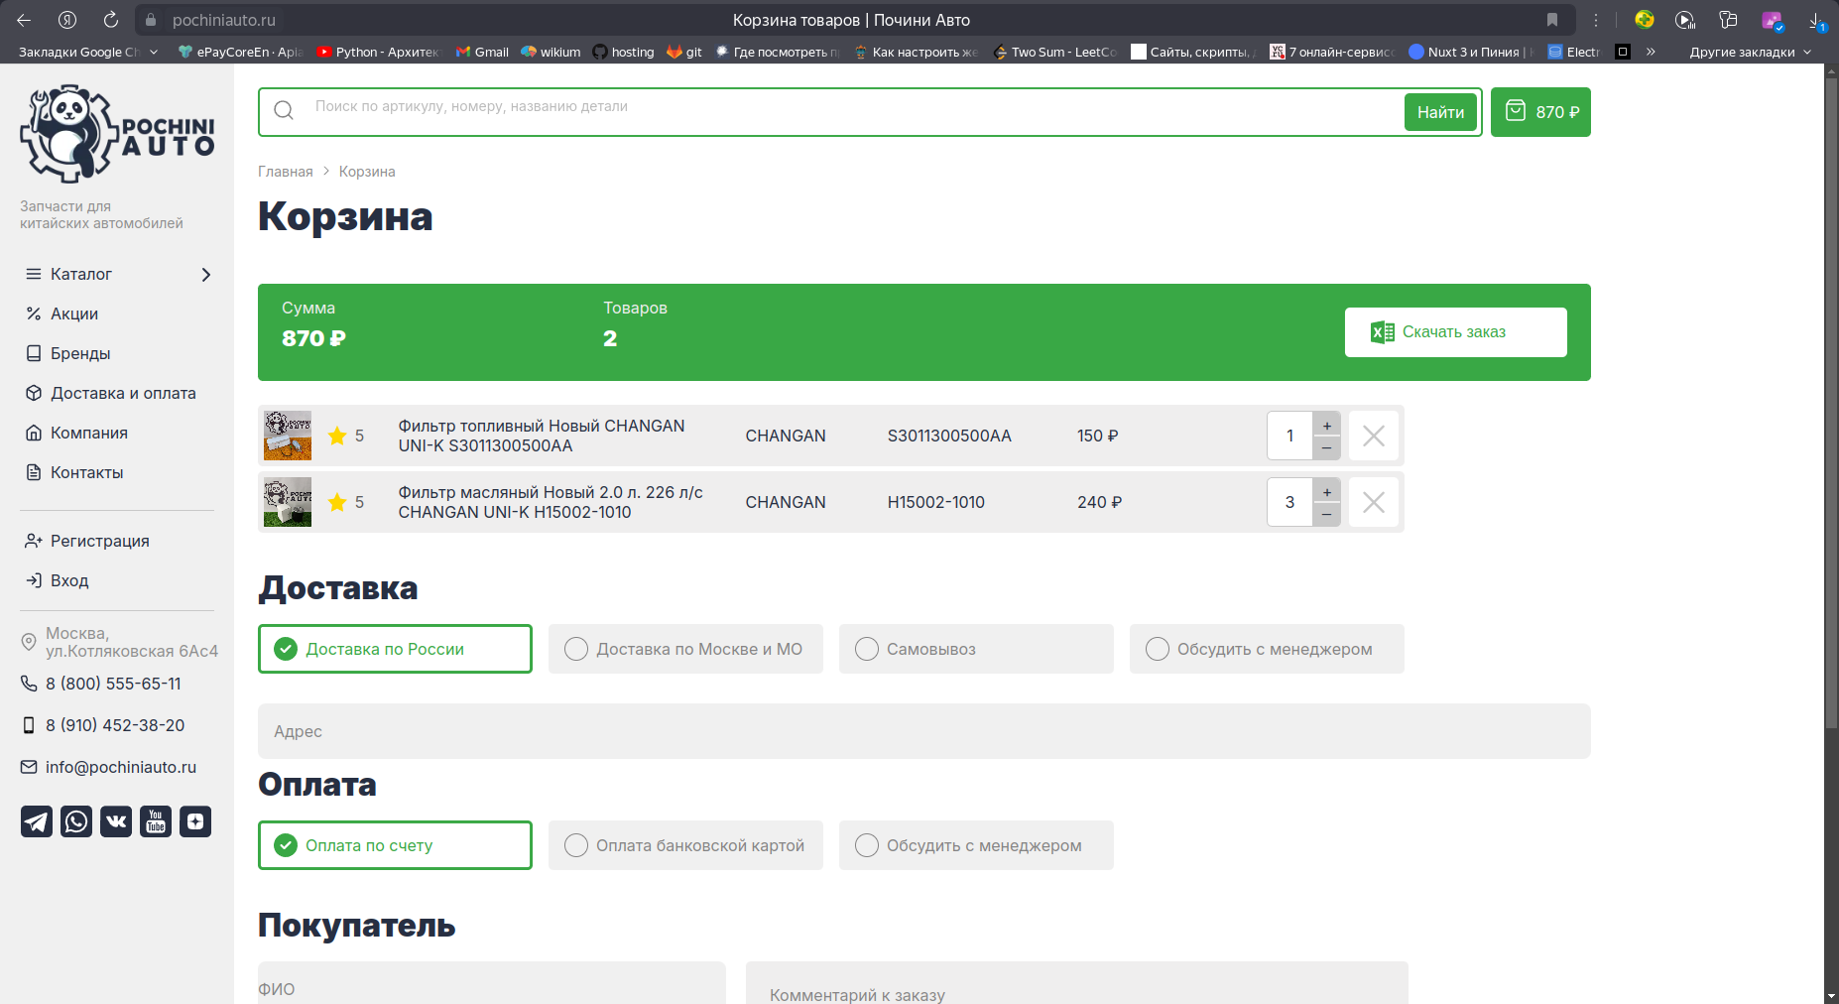Expand the Каталог submenu chevron
The width and height of the screenshot is (1839, 1004).
[x=206, y=275]
